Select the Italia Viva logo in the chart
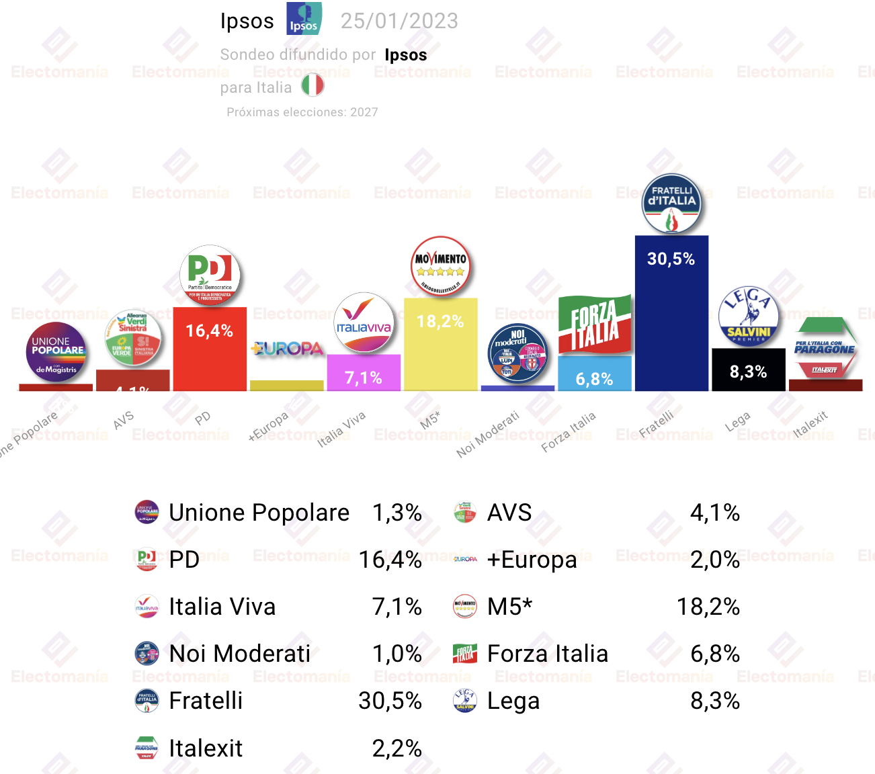 [364, 323]
